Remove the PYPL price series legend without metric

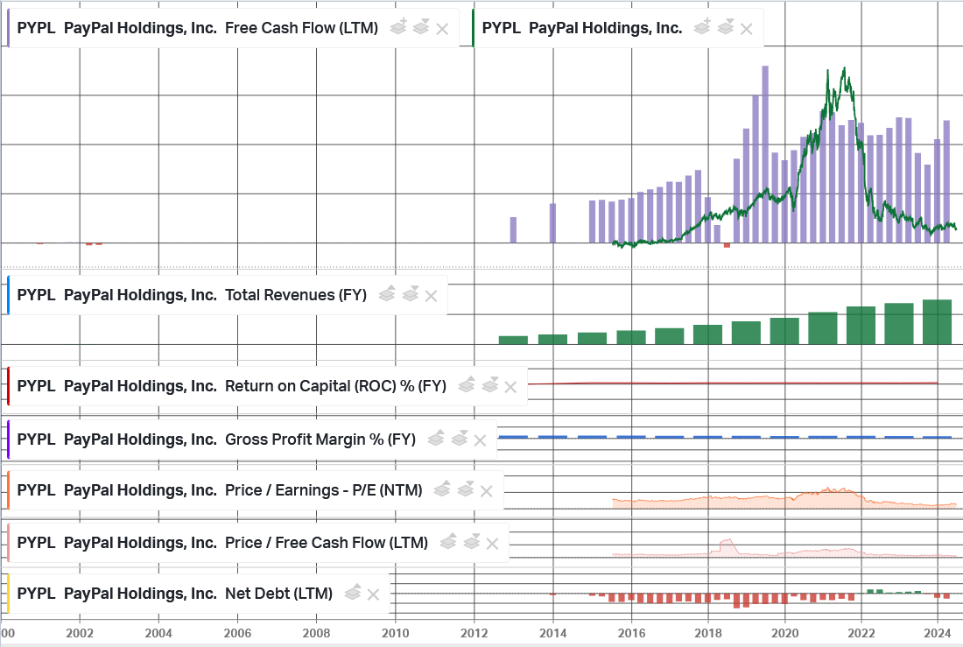click(x=746, y=29)
